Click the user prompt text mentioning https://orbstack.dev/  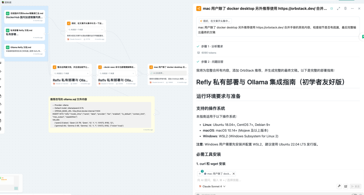point(277,30)
